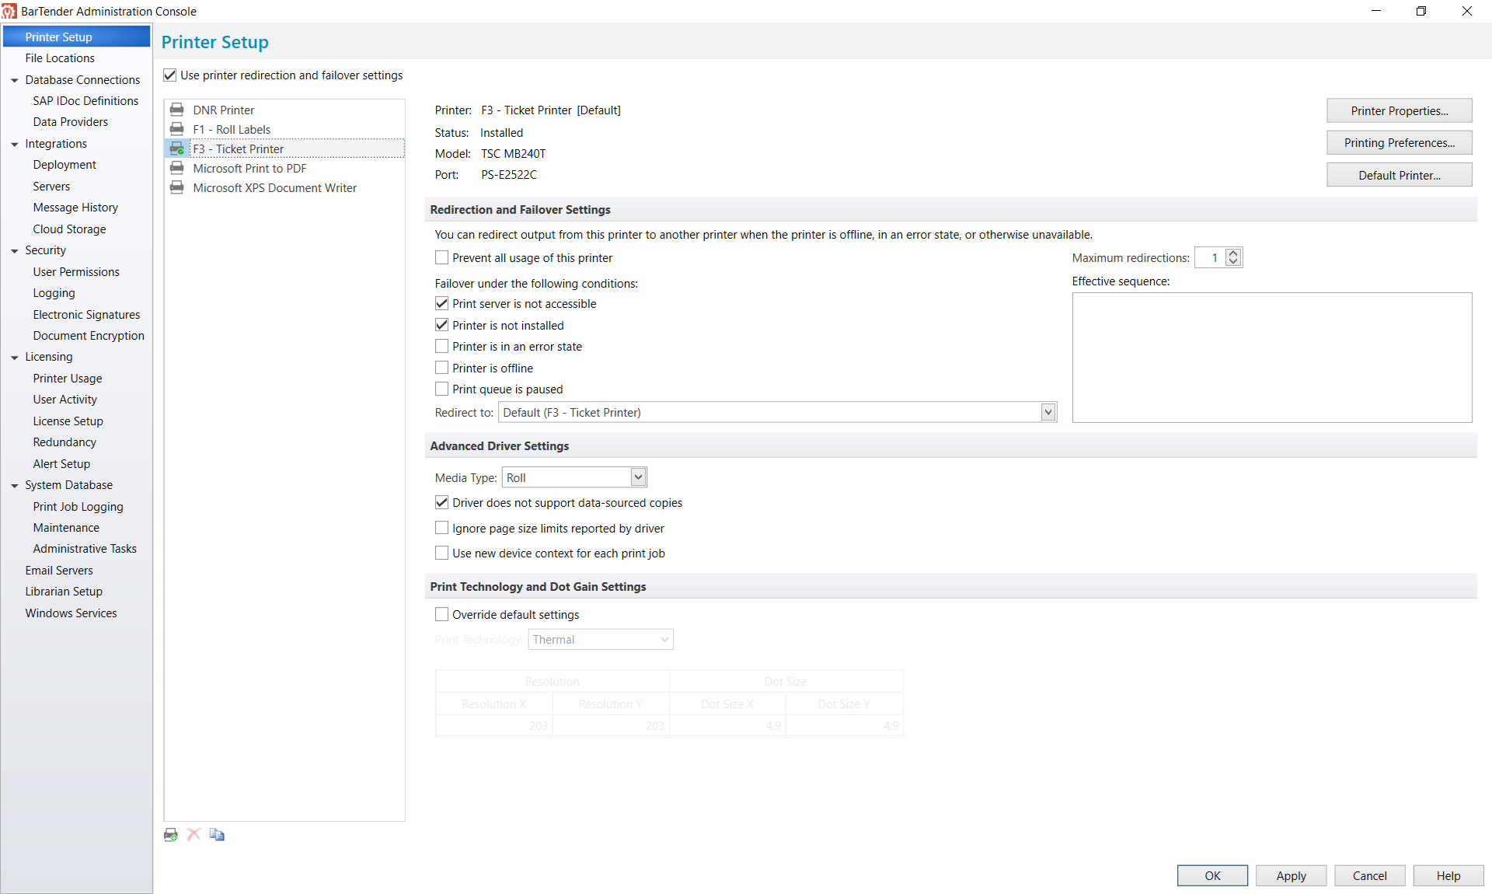Screen dimensions: 1492x894
Task: Check Prevent all usage of this printer
Action: [x=441, y=257]
